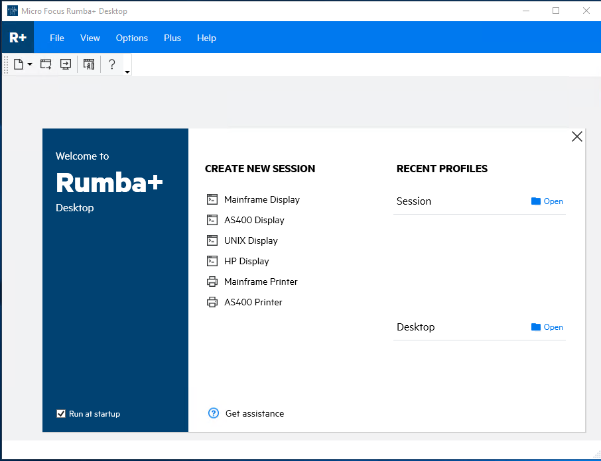Click the R+ application logo
Screen dimensions: 601x461
(17, 37)
